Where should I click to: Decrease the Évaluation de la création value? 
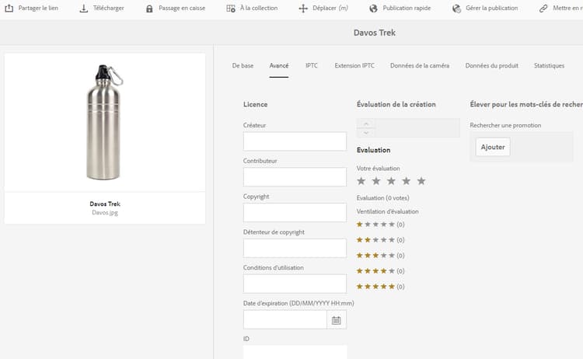[366, 133]
